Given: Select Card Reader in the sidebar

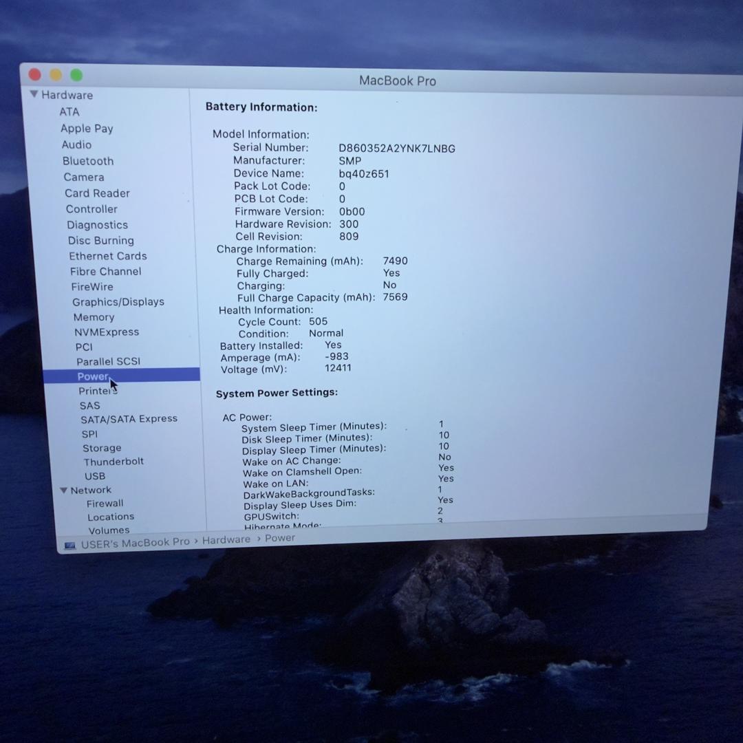Looking at the screenshot, I should (97, 193).
